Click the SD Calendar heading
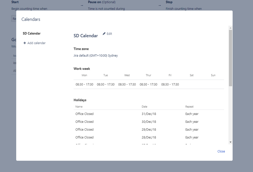 coord(86,36)
